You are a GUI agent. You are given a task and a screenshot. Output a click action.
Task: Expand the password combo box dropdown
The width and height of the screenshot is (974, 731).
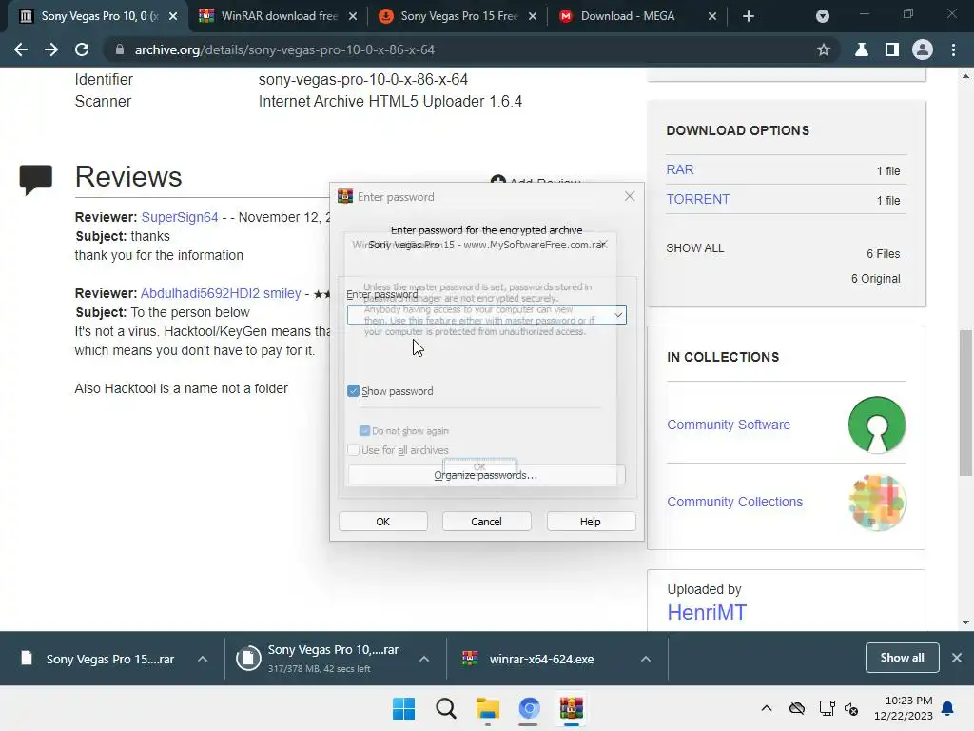tap(618, 314)
